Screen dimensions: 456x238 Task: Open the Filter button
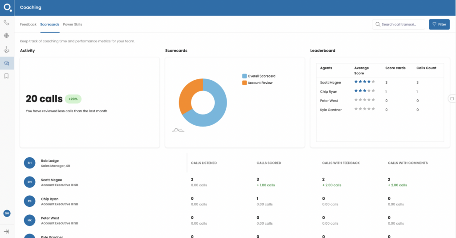tap(439, 25)
